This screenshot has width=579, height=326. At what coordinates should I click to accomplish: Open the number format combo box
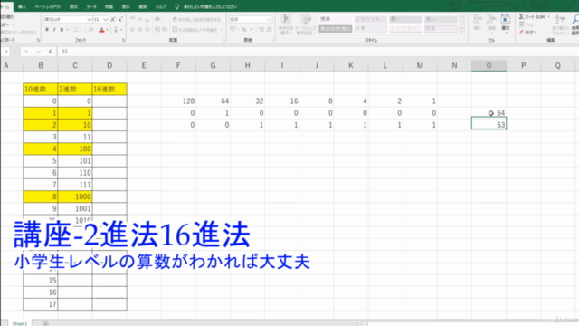[251, 19]
